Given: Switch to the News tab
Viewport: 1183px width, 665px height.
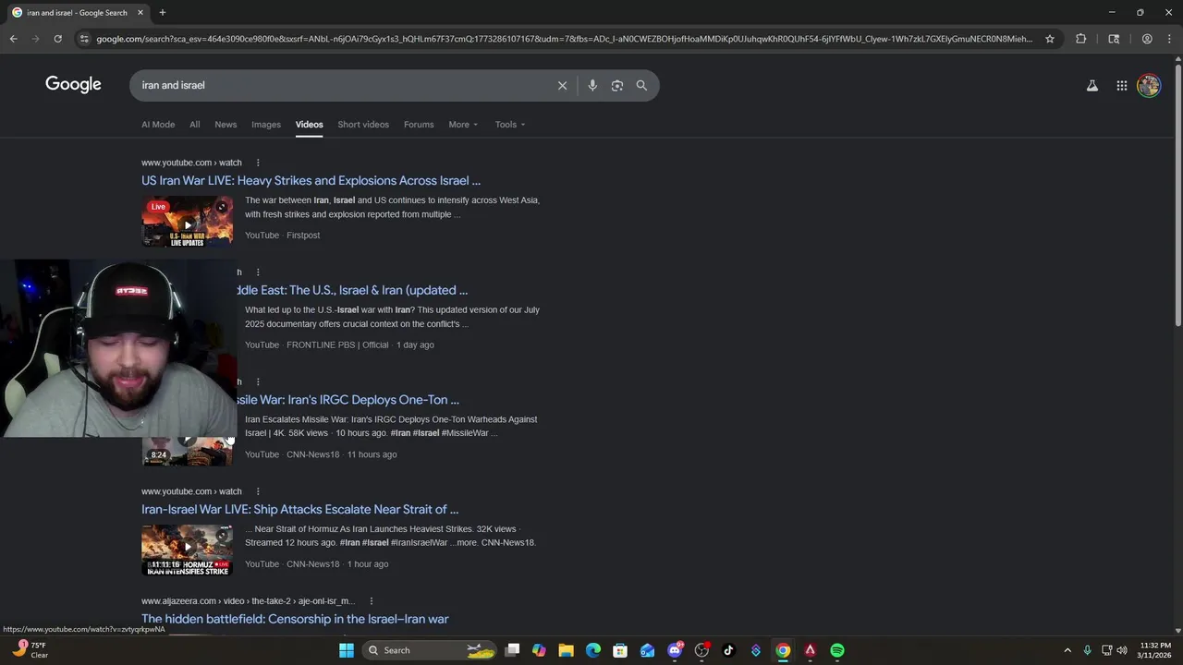Looking at the screenshot, I should click(x=226, y=125).
